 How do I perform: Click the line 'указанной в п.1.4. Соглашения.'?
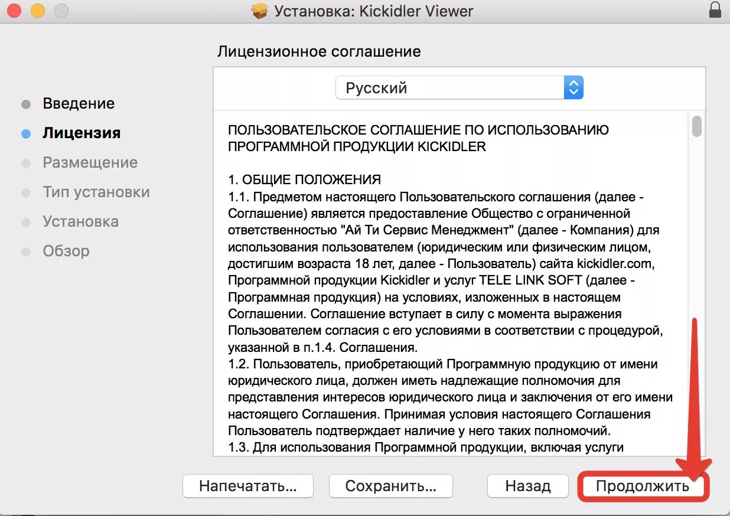point(322,347)
